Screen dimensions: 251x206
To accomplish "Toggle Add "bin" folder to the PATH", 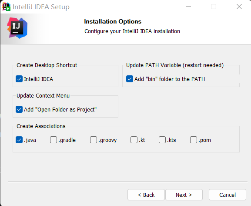I will point(130,79).
